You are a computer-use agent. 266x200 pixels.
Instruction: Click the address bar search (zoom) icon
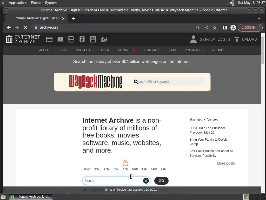click(198, 28)
